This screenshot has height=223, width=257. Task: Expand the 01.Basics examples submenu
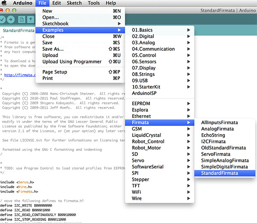click(142, 30)
